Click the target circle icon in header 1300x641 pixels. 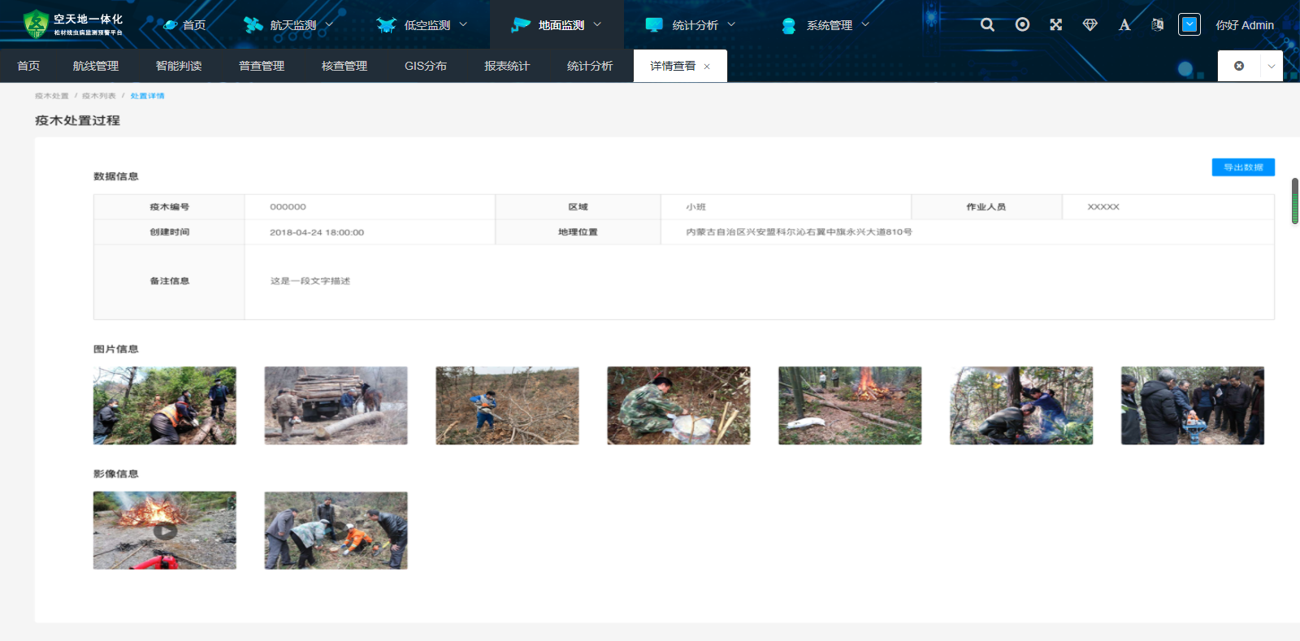pos(1022,24)
